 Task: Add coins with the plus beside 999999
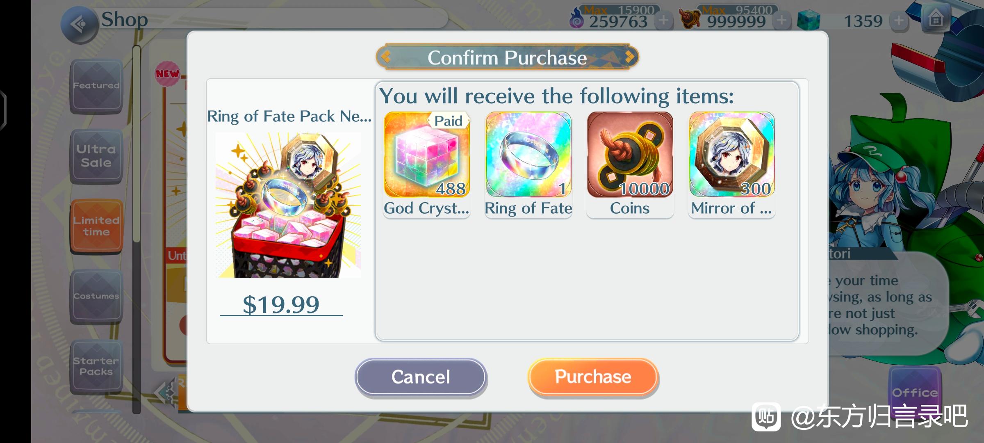click(781, 20)
